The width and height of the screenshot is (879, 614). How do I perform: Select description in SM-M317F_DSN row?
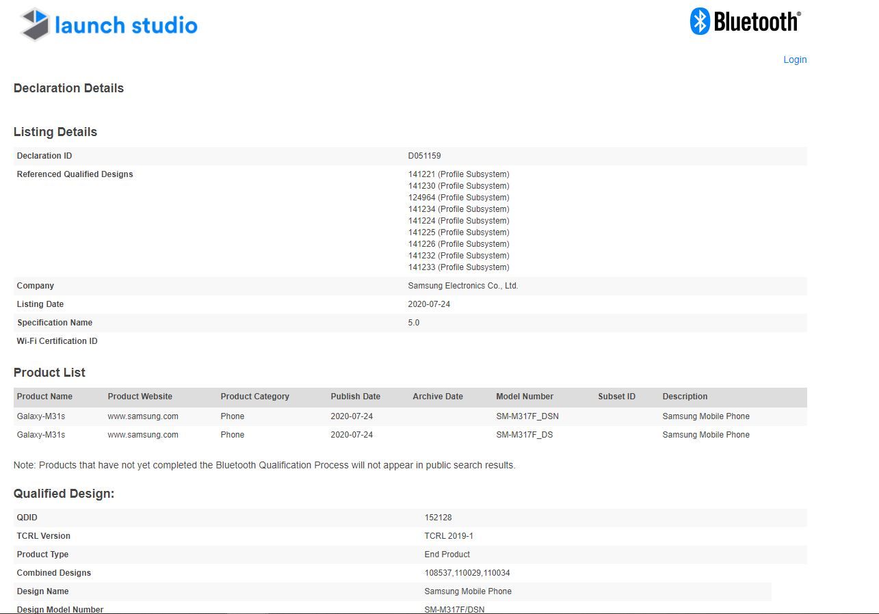click(x=706, y=416)
